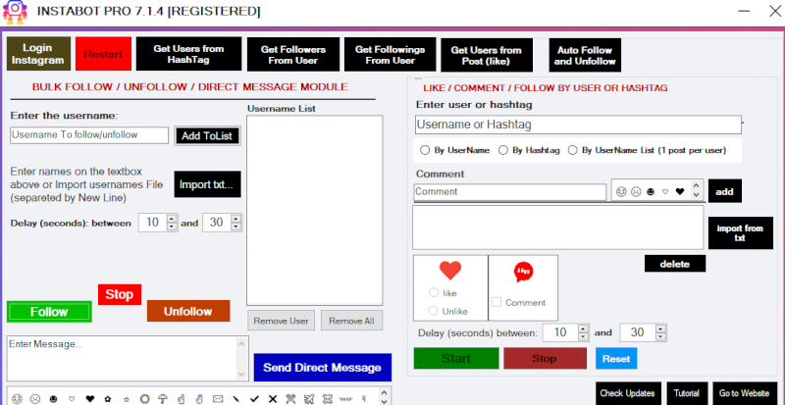Click Login Instagram button
785x405 pixels.
38,54
